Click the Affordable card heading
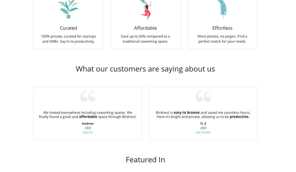Screen dimensions: 296x172 click(146, 28)
